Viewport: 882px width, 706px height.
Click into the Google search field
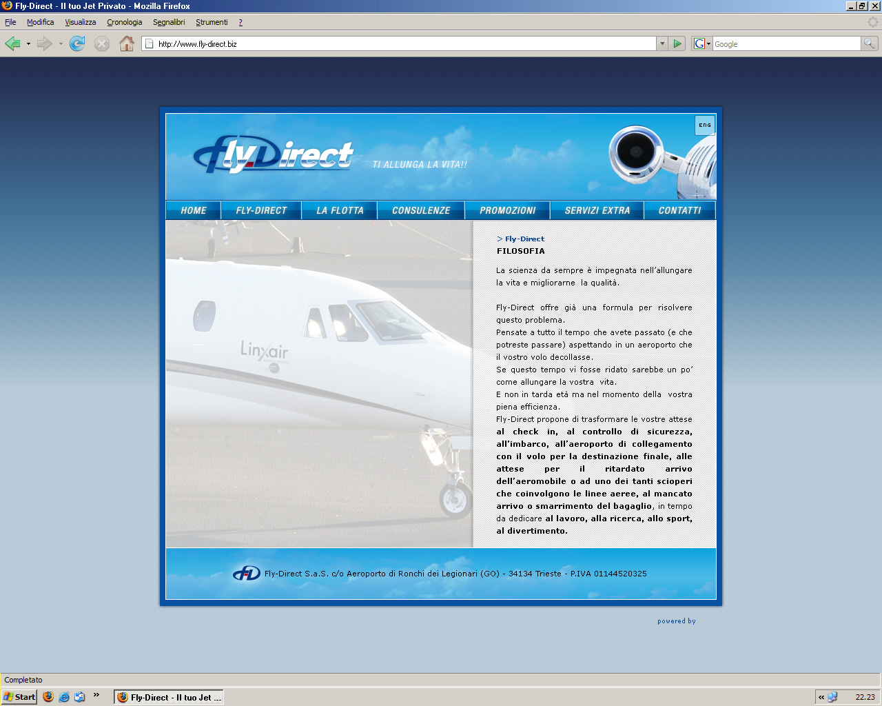click(x=786, y=44)
